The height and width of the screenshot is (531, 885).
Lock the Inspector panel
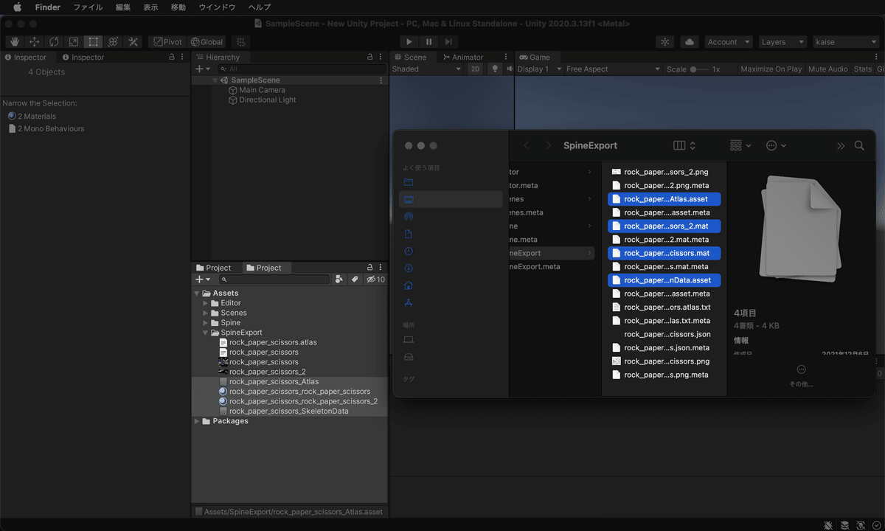[172, 57]
